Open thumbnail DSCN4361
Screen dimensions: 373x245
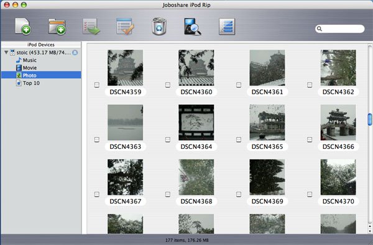(x=267, y=68)
